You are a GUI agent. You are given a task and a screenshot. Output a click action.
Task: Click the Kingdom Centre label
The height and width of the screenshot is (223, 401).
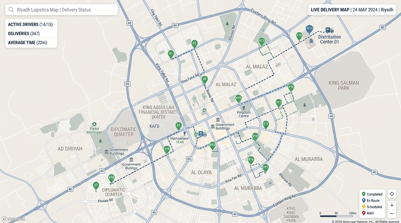(244, 114)
